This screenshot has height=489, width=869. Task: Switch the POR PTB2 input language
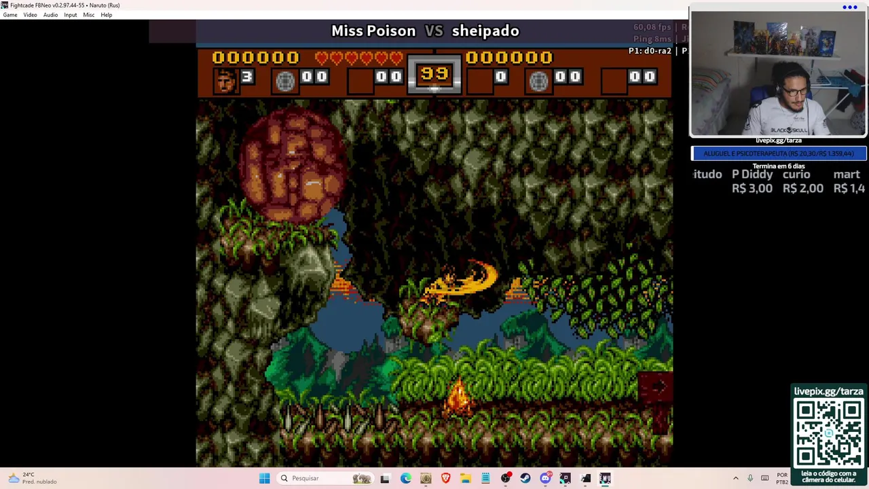[782, 478]
